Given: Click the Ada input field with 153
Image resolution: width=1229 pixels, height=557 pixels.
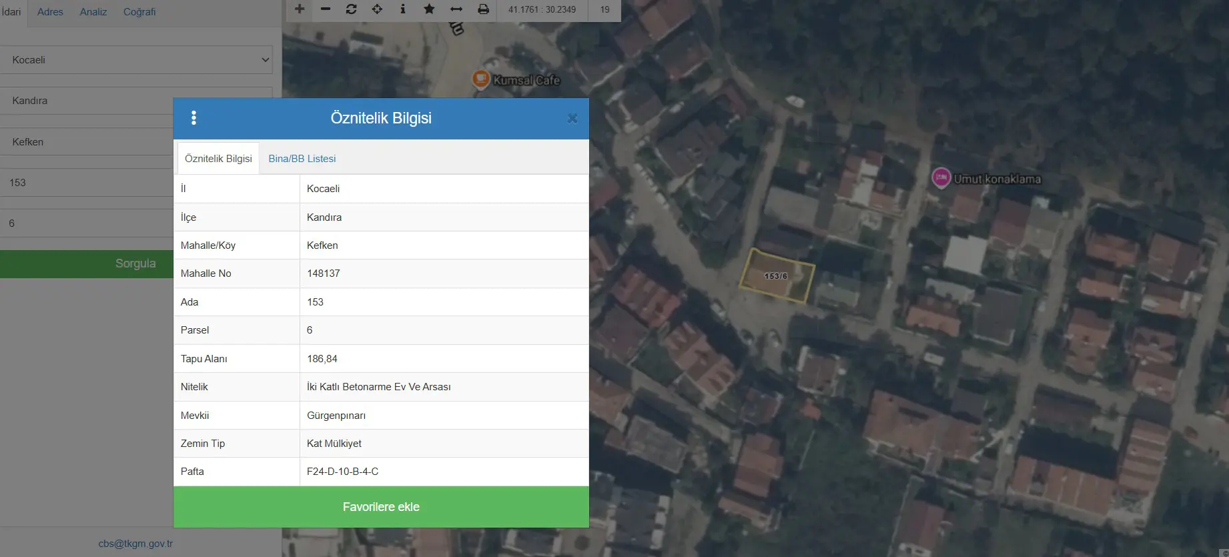Looking at the screenshot, I should tap(87, 182).
